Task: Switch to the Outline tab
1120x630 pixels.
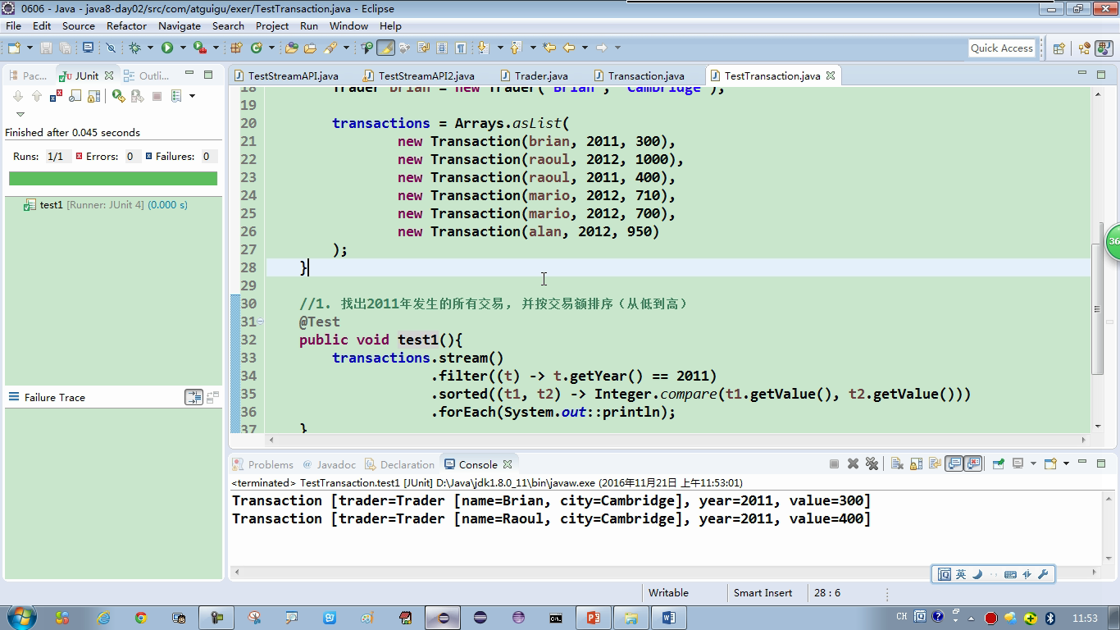Action: (x=146, y=75)
